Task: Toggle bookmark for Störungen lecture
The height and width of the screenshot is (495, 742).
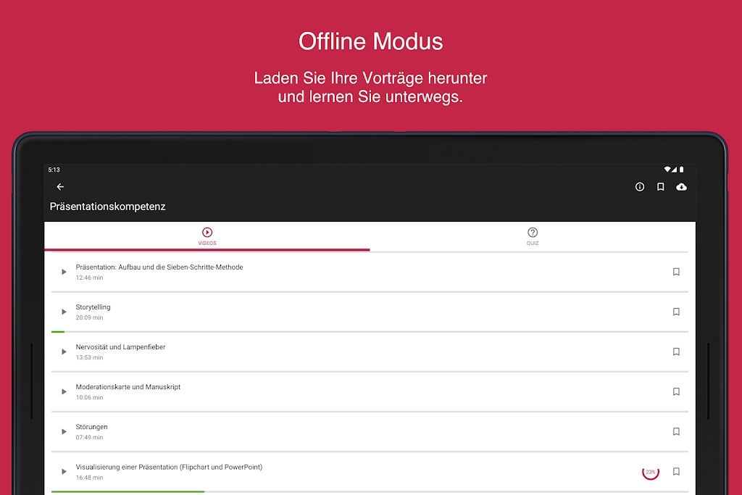Action: pyautogui.click(x=676, y=431)
